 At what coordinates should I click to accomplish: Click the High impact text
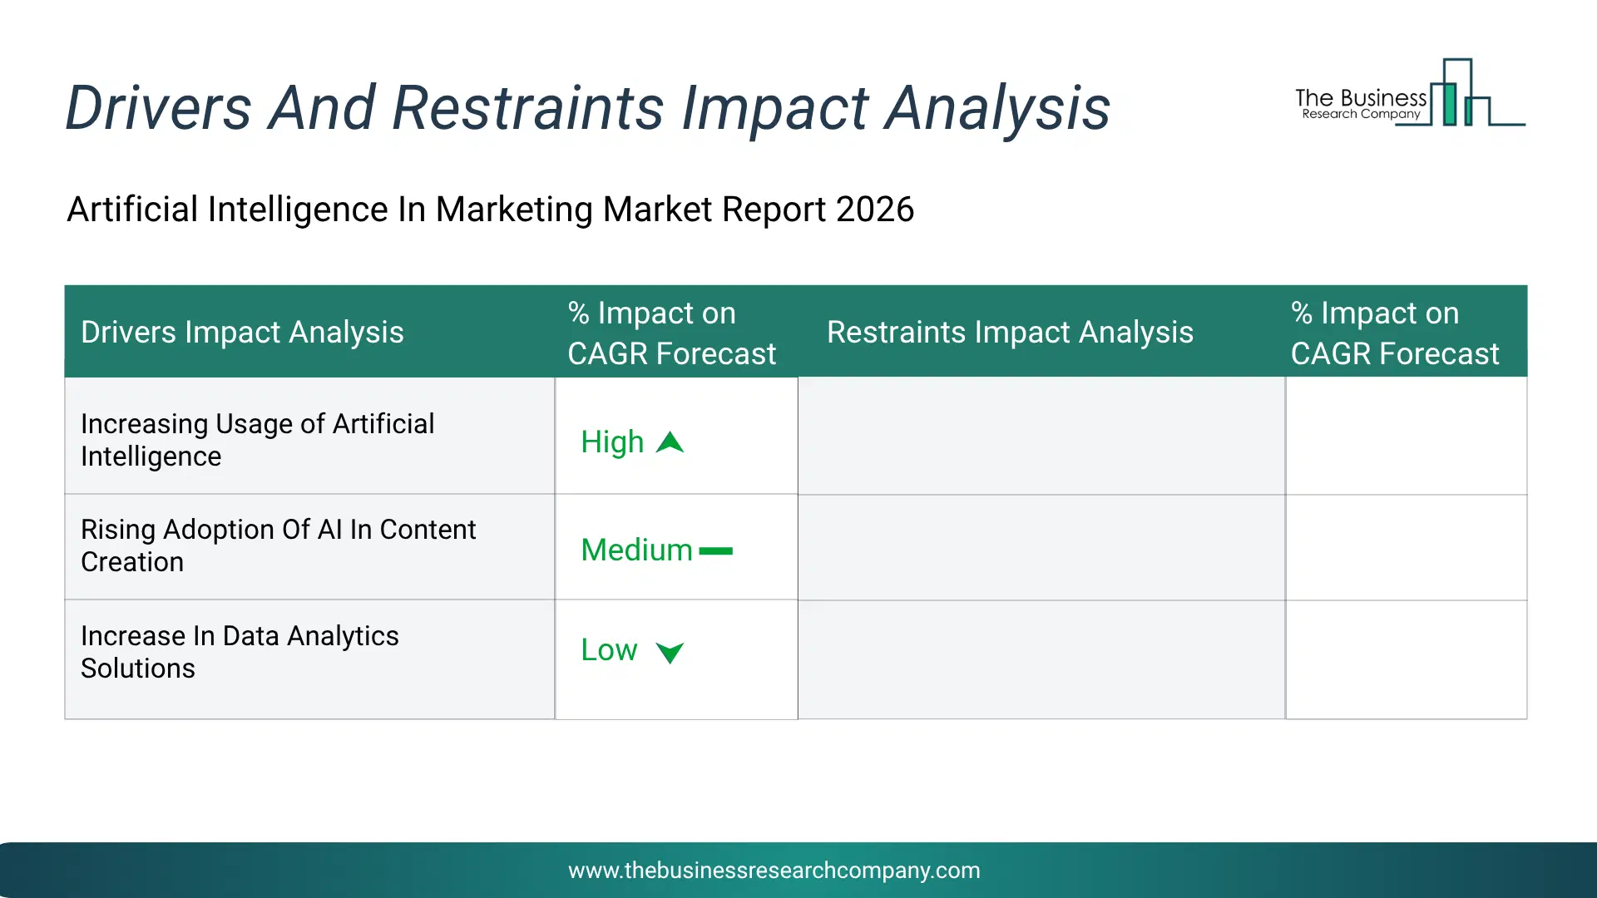pyautogui.click(x=612, y=442)
